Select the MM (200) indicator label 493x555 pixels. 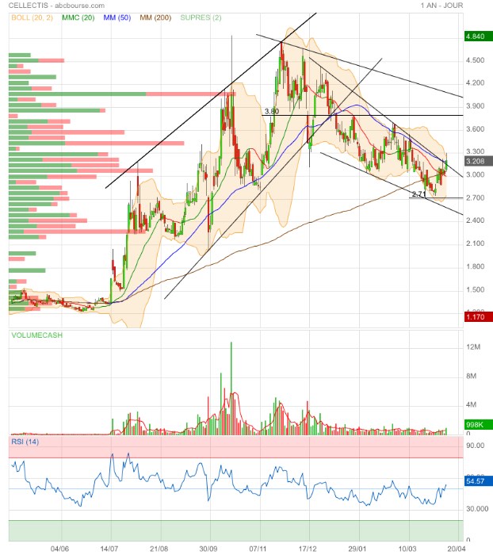pyautogui.click(x=155, y=17)
